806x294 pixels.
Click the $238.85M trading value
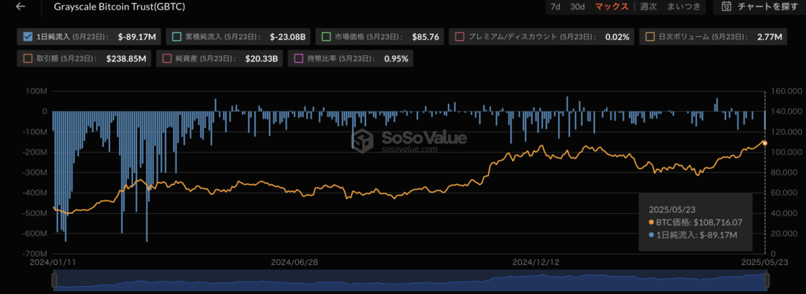point(126,59)
